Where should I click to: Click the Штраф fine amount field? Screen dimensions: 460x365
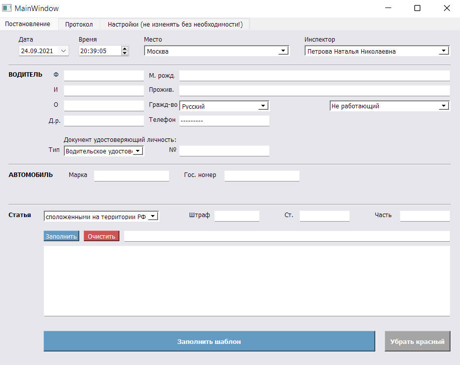[x=237, y=216]
